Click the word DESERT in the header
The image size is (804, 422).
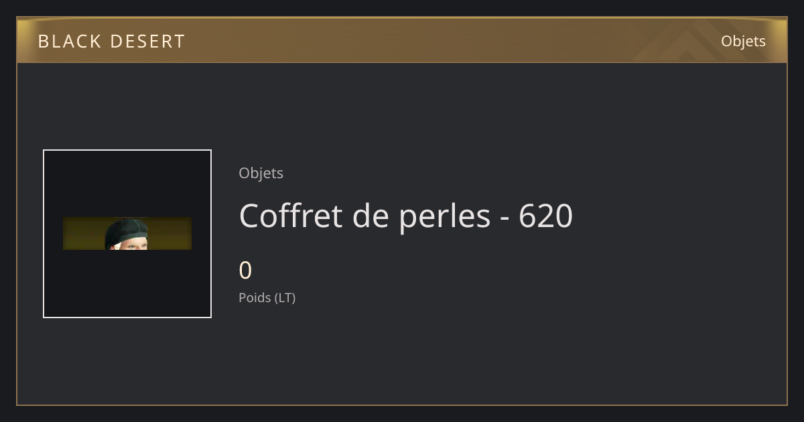pyautogui.click(x=147, y=42)
